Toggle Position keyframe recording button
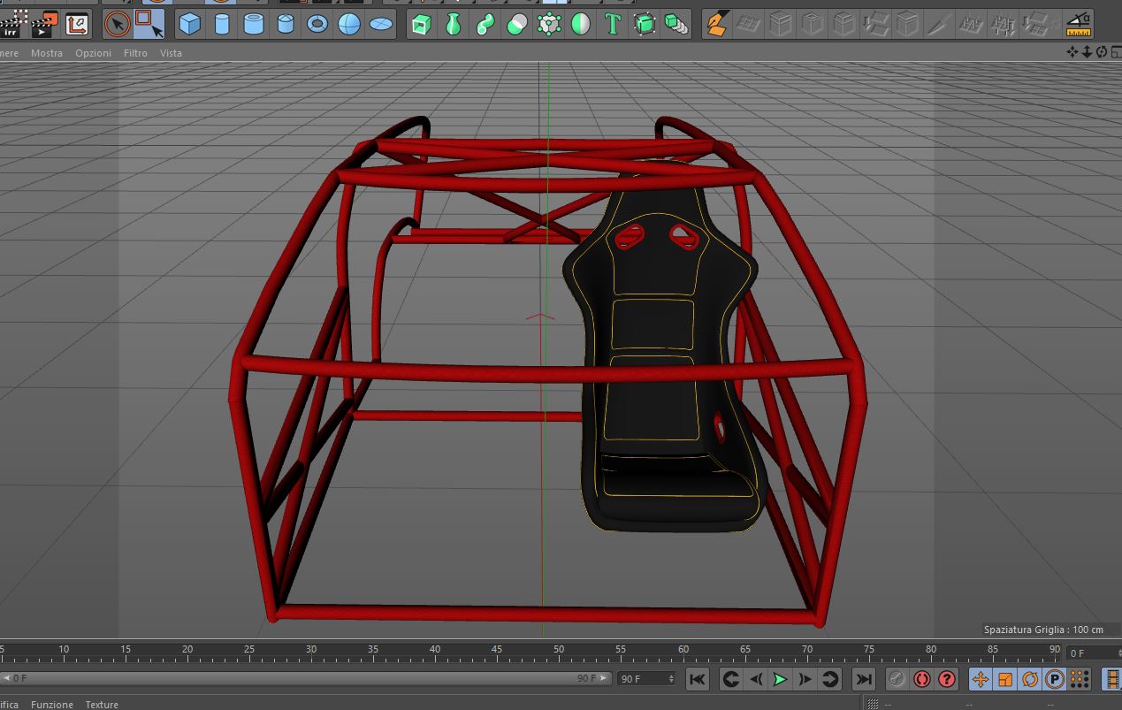 click(x=981, y=679)
